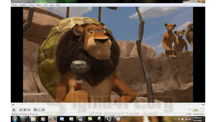Open the View menu
This screenshot has width=216, height=122.
[52, 5]
